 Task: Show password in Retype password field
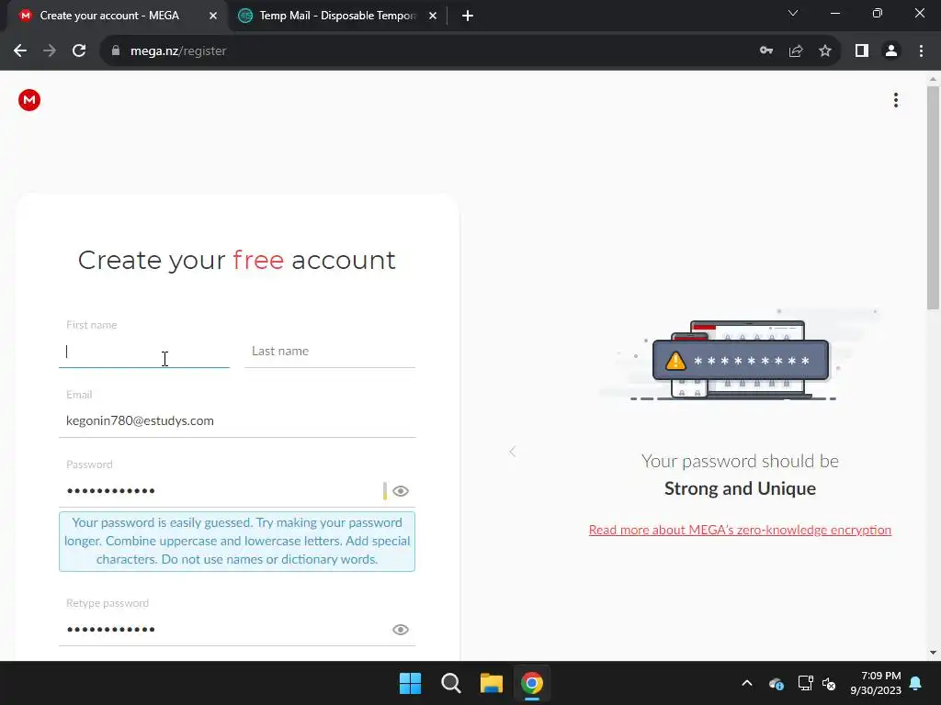401,630
